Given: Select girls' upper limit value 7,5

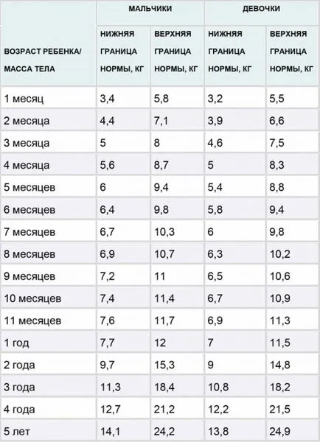Looking at the screenshot, I should (x=276, y=143).
